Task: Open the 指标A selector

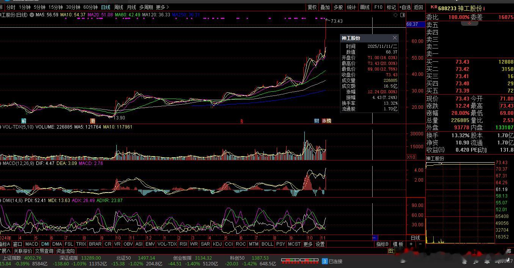Action: coord(5,244)
